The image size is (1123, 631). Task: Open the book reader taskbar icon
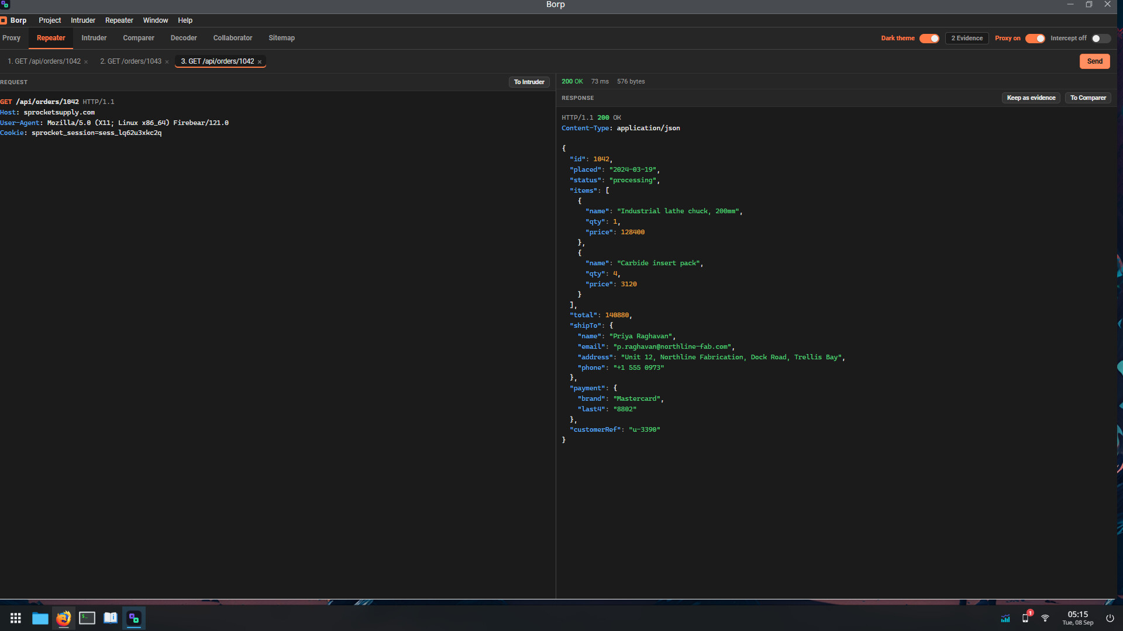110,618
